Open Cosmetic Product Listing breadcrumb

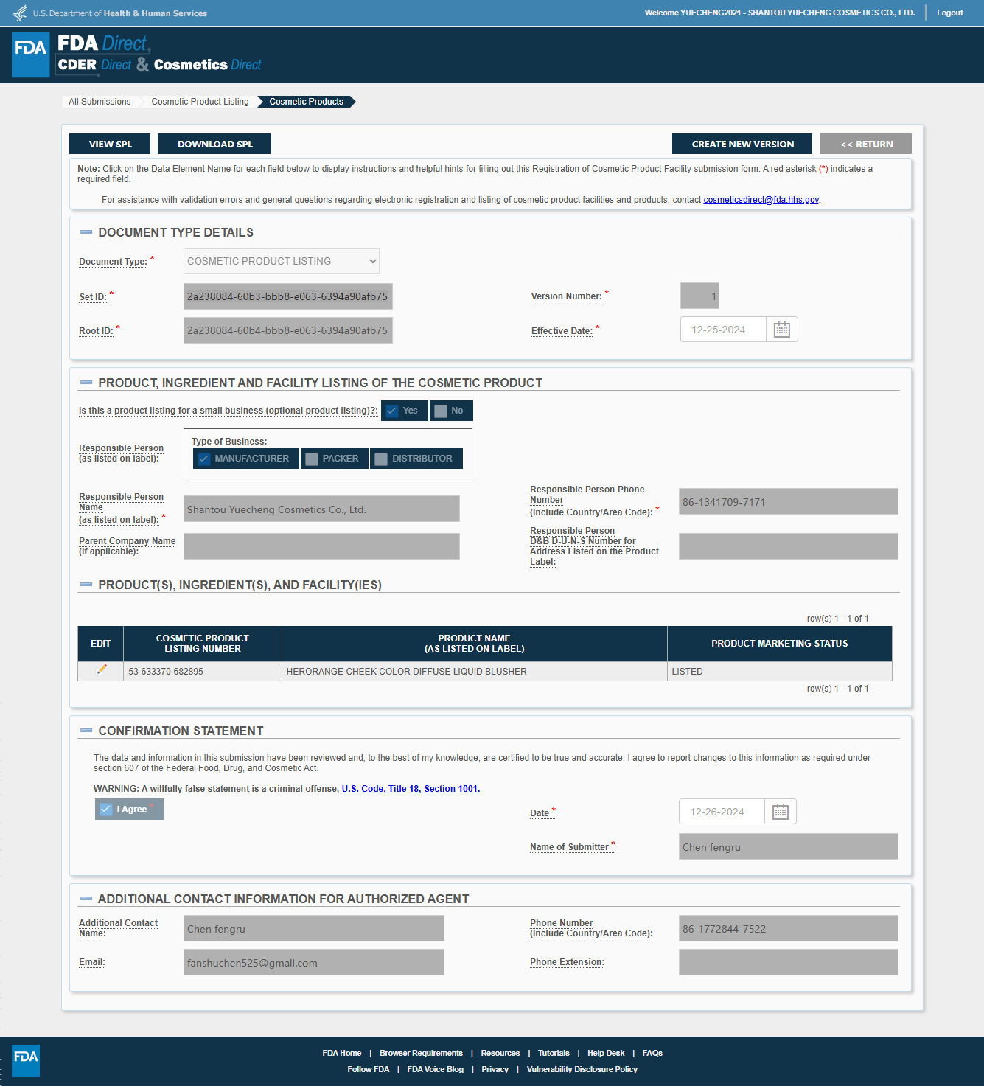tap(200, 102)
